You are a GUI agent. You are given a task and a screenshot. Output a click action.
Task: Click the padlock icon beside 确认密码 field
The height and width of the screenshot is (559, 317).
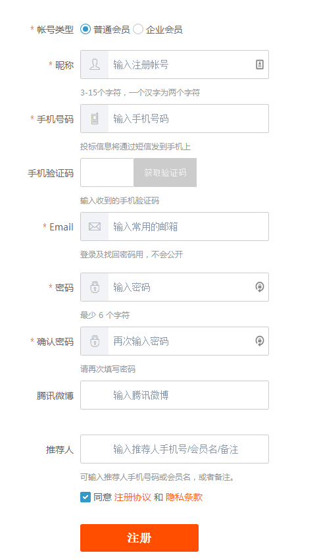coord(95,341)
